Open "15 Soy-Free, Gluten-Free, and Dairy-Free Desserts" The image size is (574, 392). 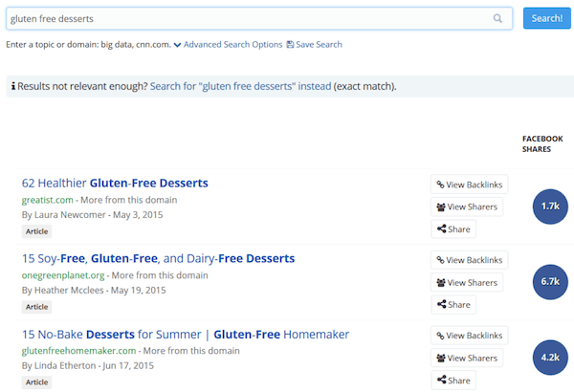(x=158, y=258)
